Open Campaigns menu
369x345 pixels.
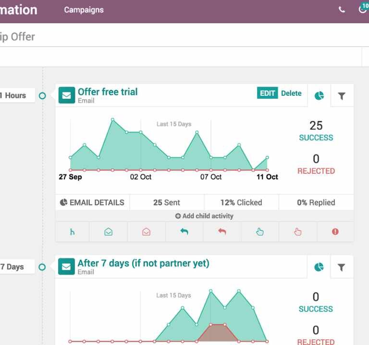click(x=84, y=10)
